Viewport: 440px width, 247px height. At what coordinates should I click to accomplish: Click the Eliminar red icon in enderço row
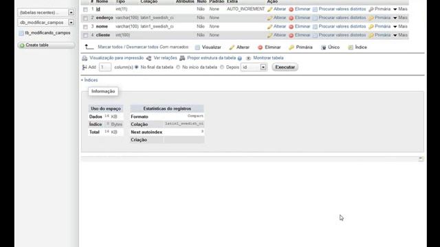[x=291, y=19]
